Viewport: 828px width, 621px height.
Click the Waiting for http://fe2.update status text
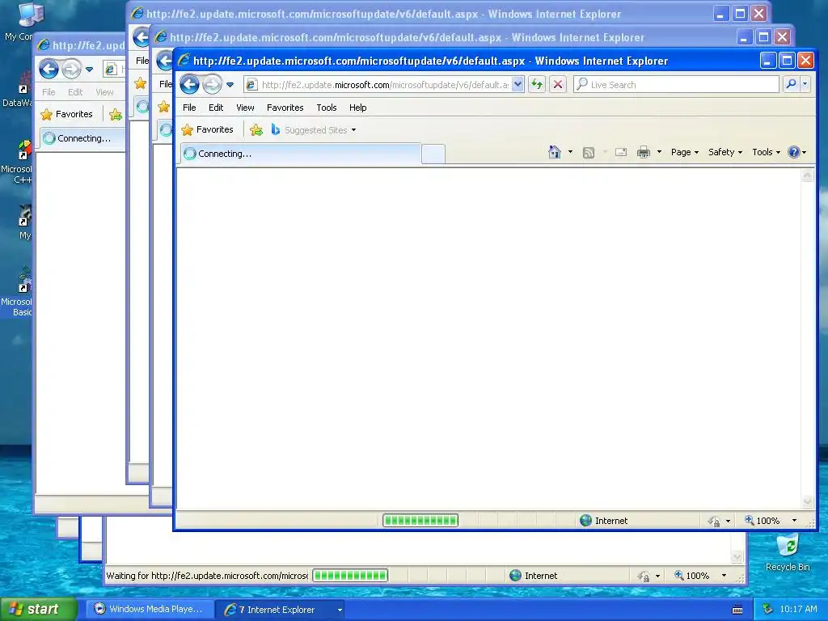[207, 576]
